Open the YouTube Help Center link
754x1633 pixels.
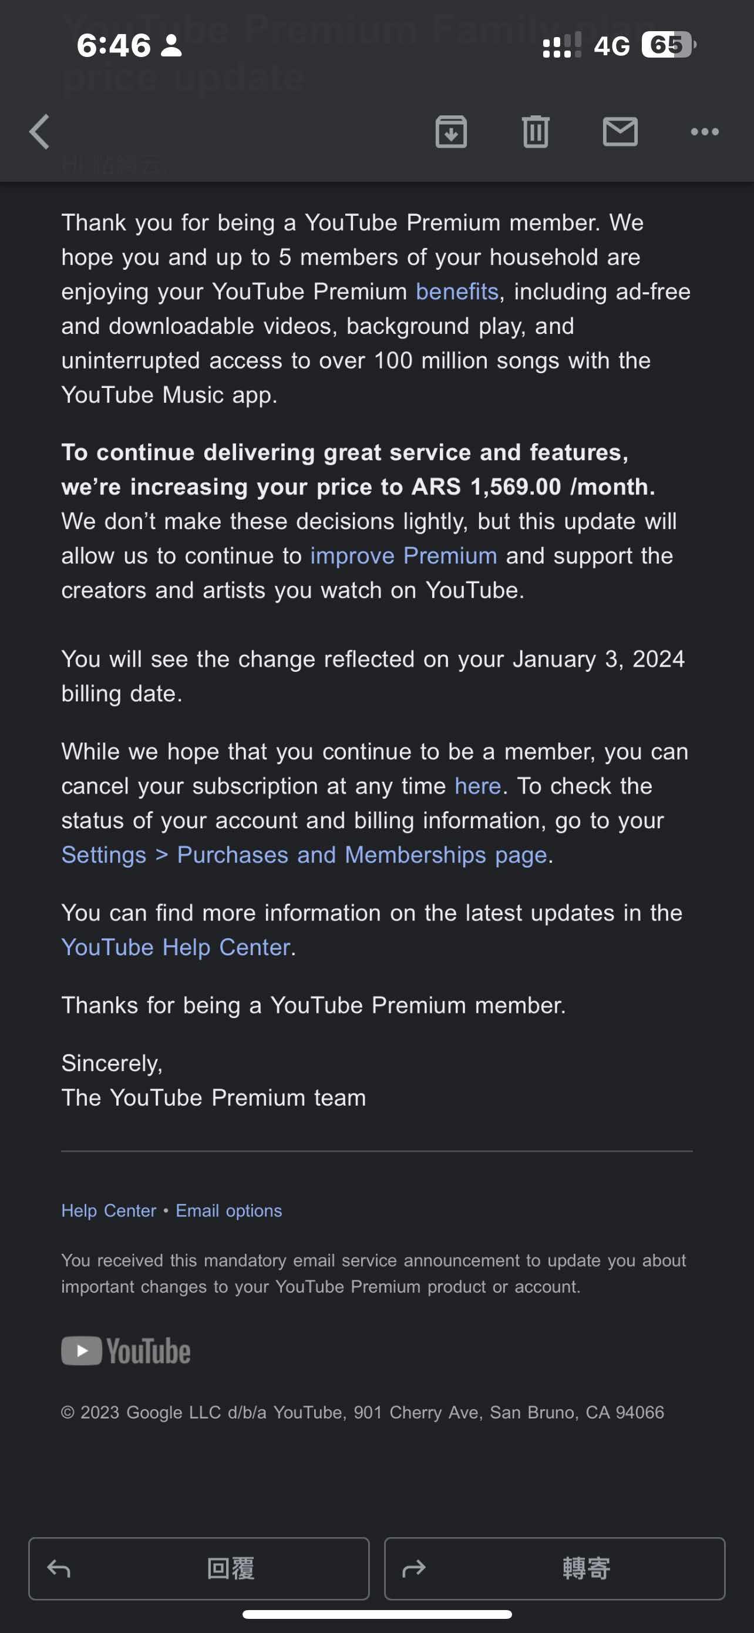pos(176,947)
